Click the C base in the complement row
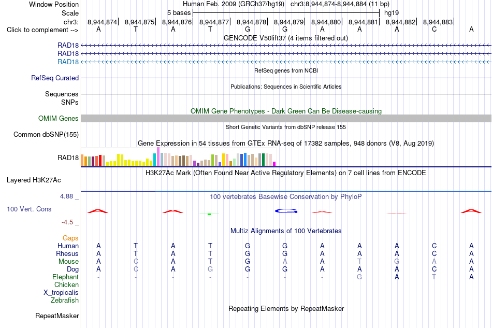This screenshot has width=492, height=328. 434,29
